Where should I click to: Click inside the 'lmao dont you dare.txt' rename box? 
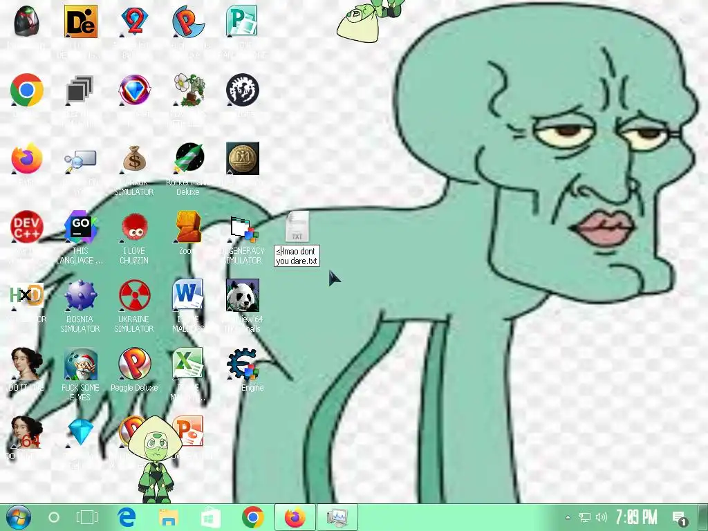click(297, 256)
